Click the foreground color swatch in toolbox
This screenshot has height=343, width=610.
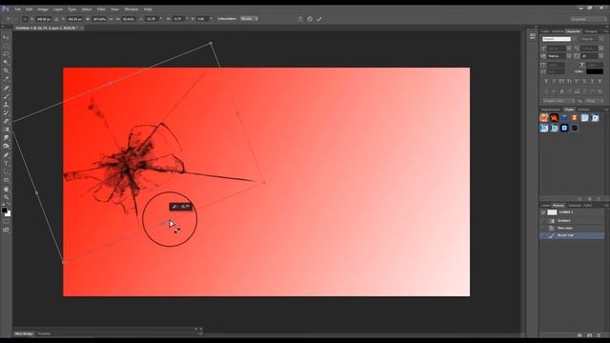(x=4, y=211)
